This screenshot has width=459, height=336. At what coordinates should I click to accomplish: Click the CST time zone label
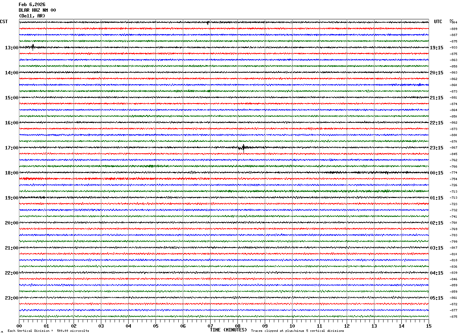pyautogui.click(x=4, y=22)
